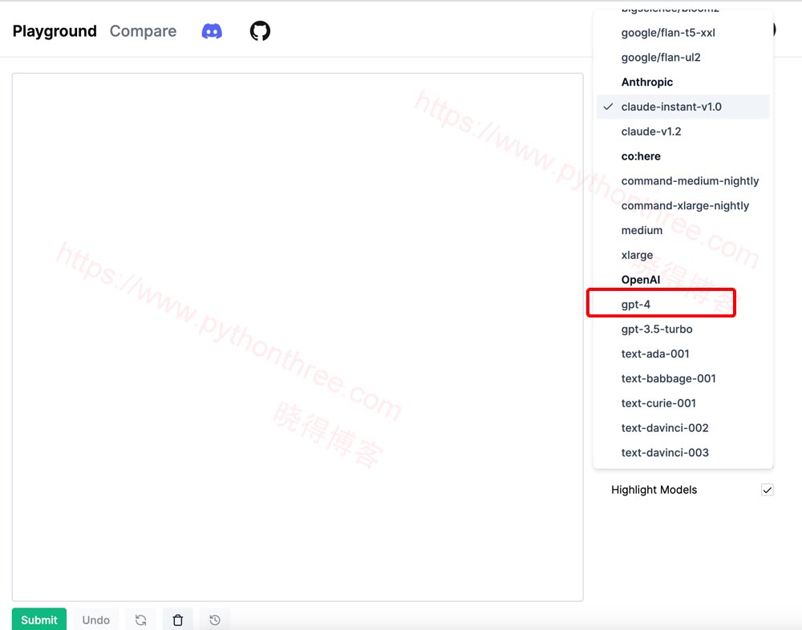Select gpt-3.5-turbo from the model list
Viewport: 802px width, 630px height.
pyautogui.click(x=683, y=329)
